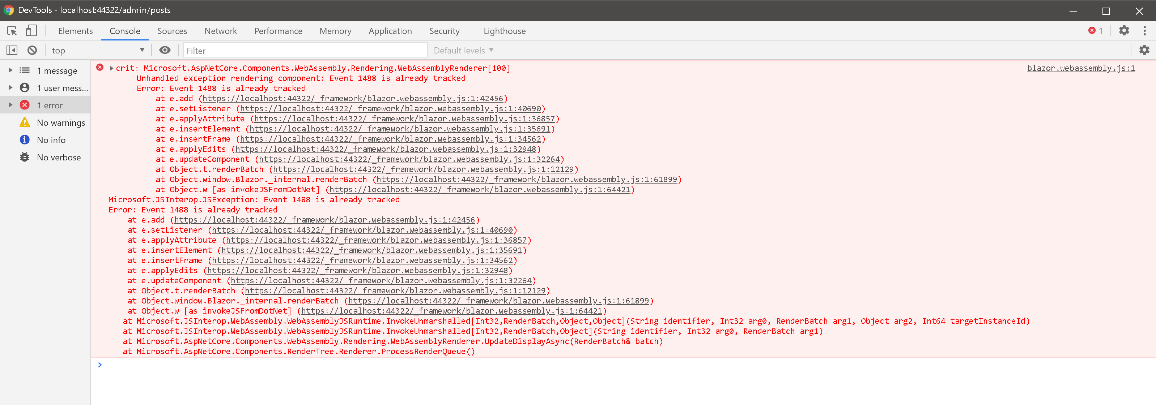This screenshot has width=1156, height=405.
Task: Select the No verbose sidebar item
Action: point(58,158)
